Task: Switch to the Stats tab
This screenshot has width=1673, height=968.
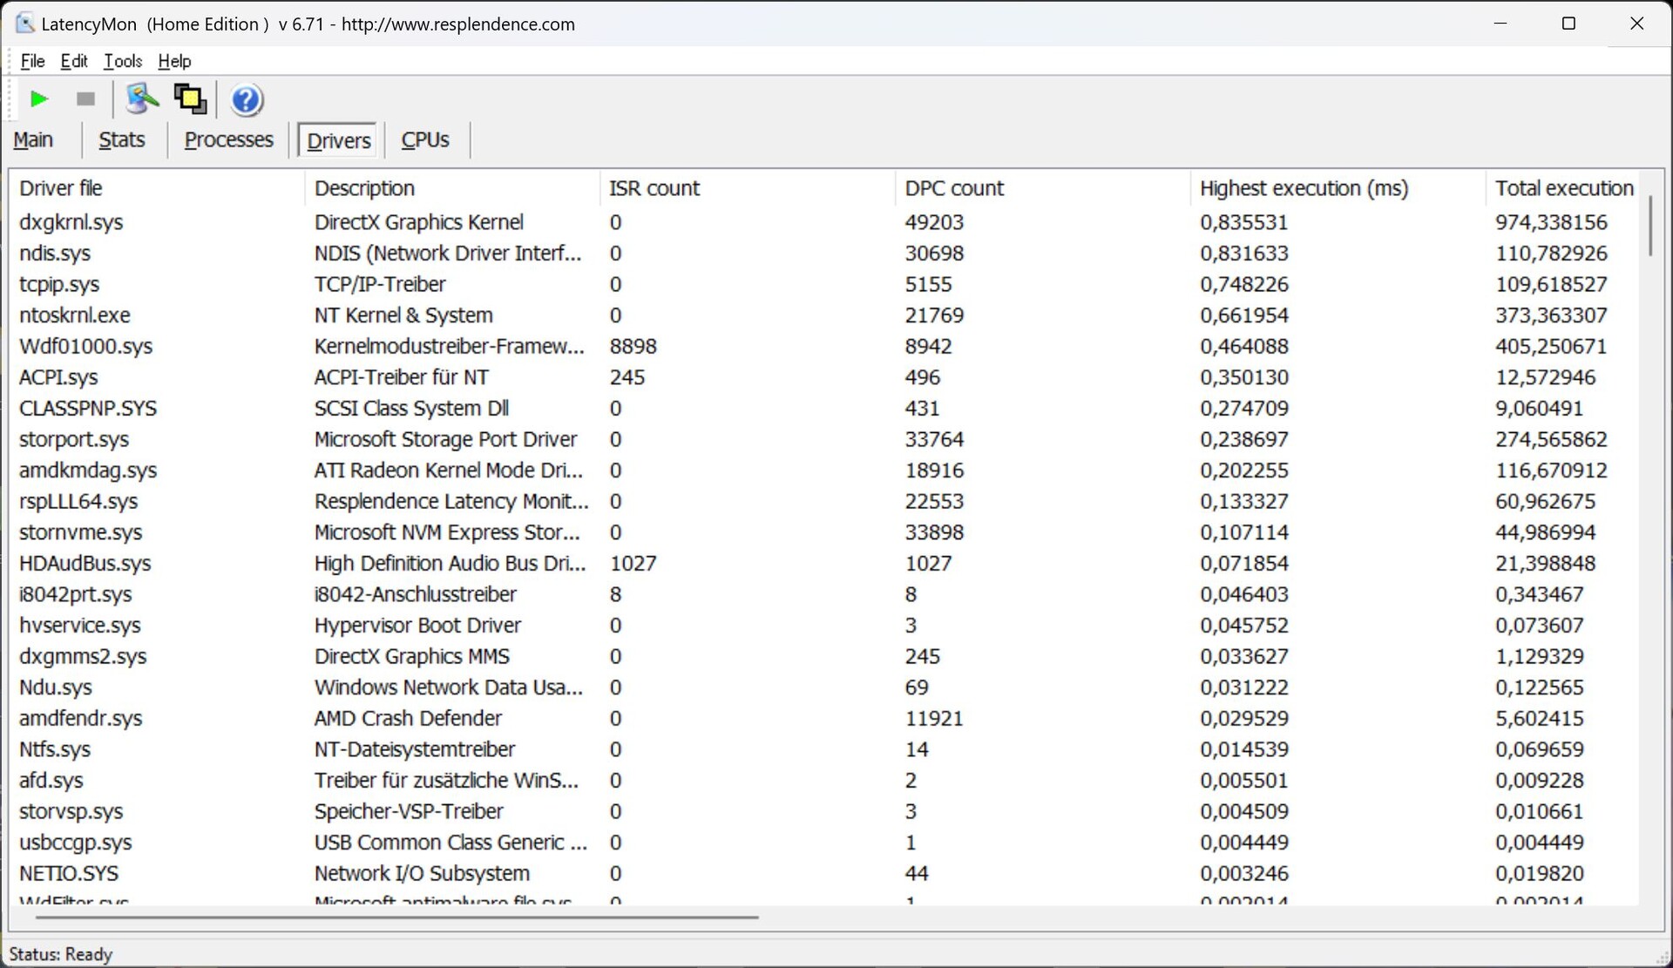Action: 121,140
